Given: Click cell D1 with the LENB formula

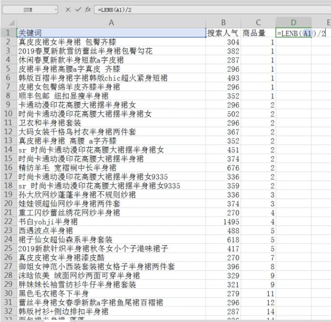Looking at the screenshot, I should click(293, 33).
